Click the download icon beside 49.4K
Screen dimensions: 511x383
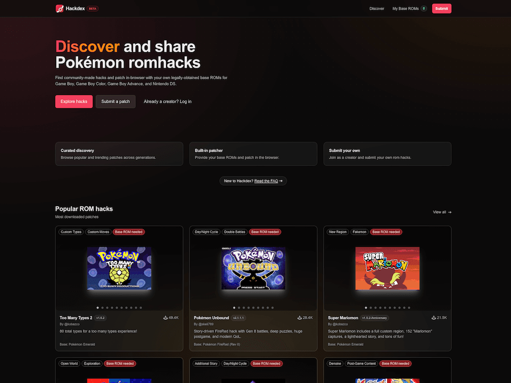[165, 318]
